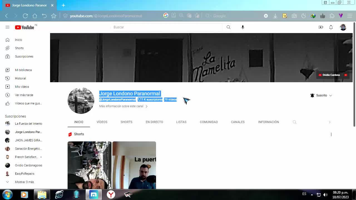The height and width of the screenshot is (200, 356).
Task: Click the Google icon in address bar
Action: click(166, 16)
